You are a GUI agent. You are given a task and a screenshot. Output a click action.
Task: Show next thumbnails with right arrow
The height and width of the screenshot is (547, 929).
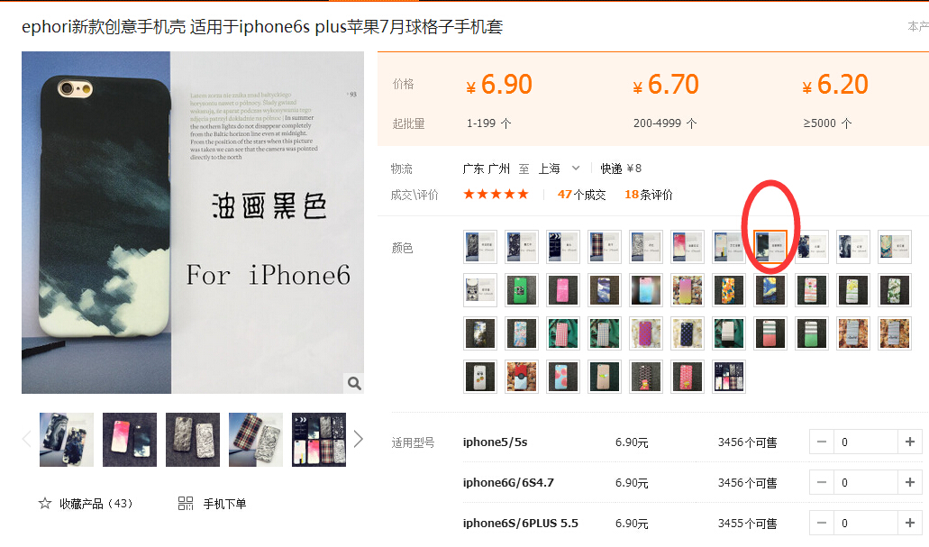tap(358, 439)
